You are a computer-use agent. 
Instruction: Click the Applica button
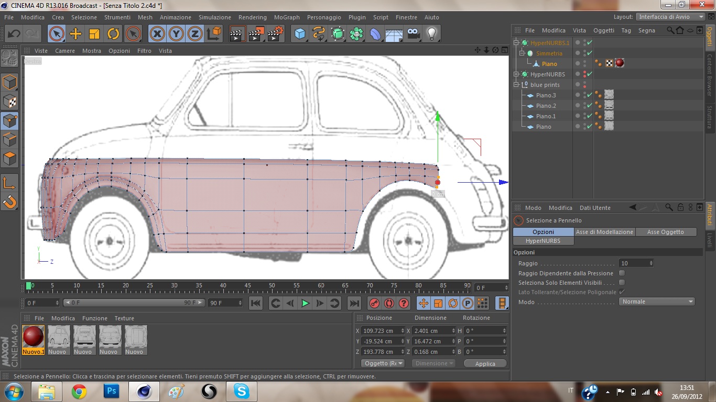click(485, 364)
